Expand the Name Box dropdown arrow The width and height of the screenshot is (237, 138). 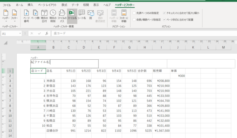point(20,33)
